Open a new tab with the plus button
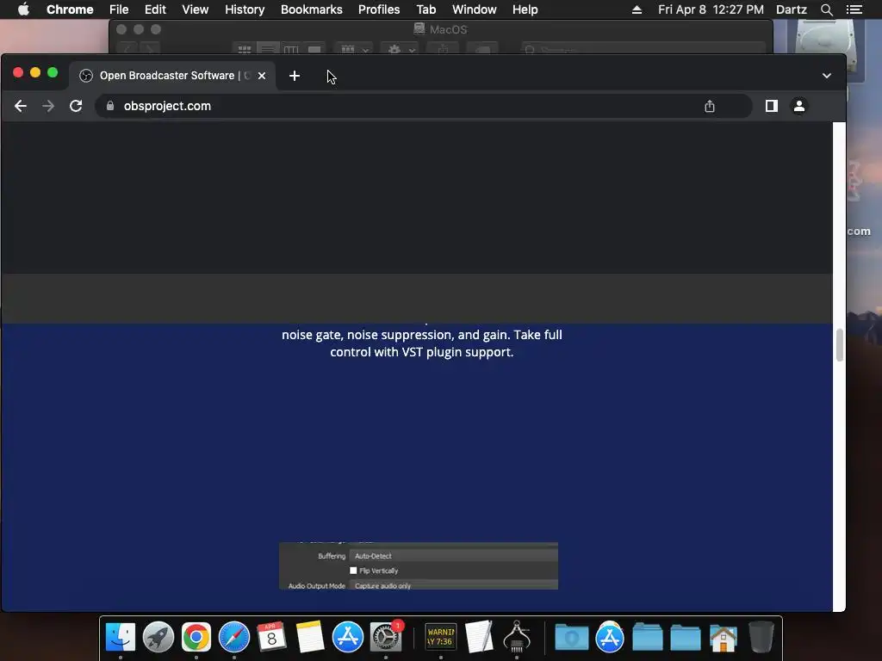Viewport: 882px width, 661px height. [x=295, y=76]
